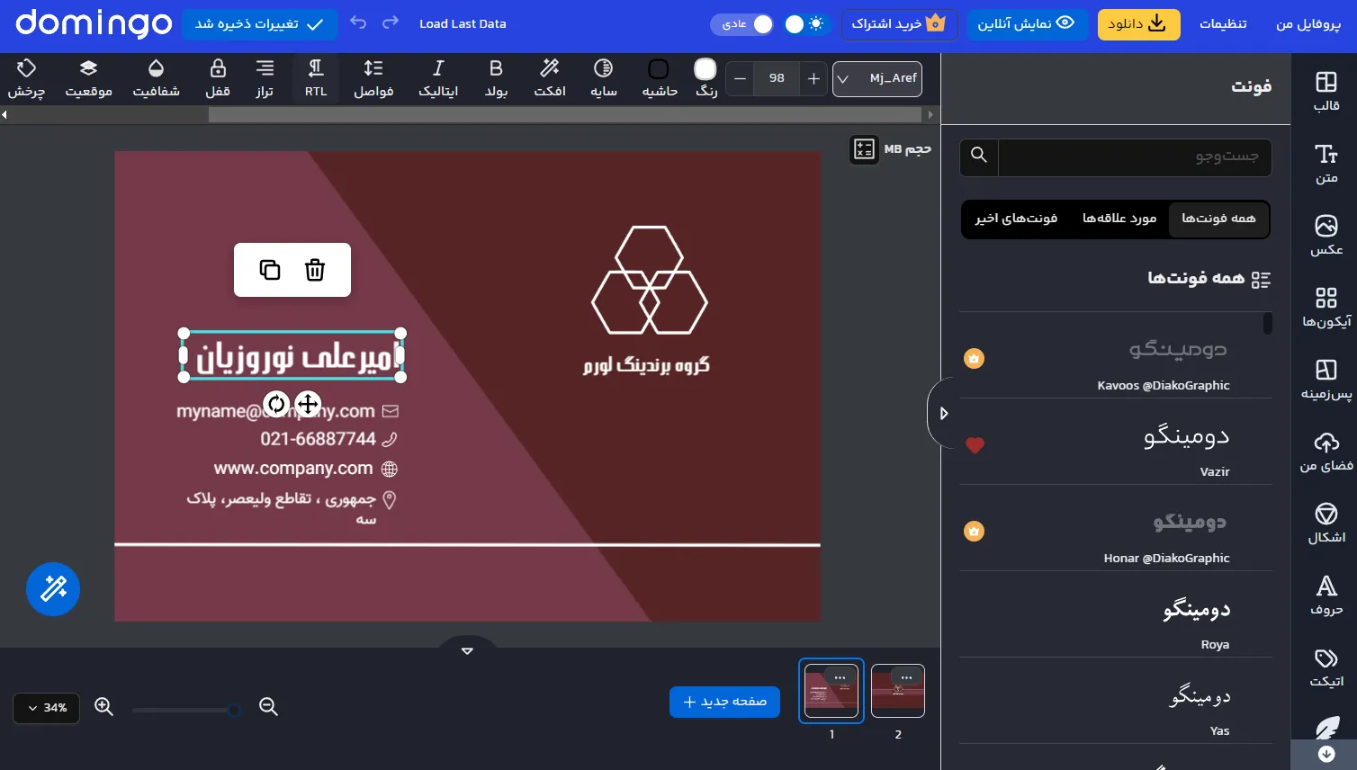Decrease font size with minus button

click(x=740, y=79)
